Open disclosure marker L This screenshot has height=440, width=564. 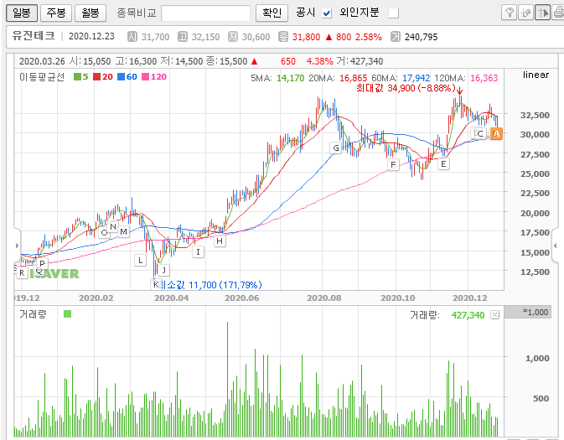(140, 260)
